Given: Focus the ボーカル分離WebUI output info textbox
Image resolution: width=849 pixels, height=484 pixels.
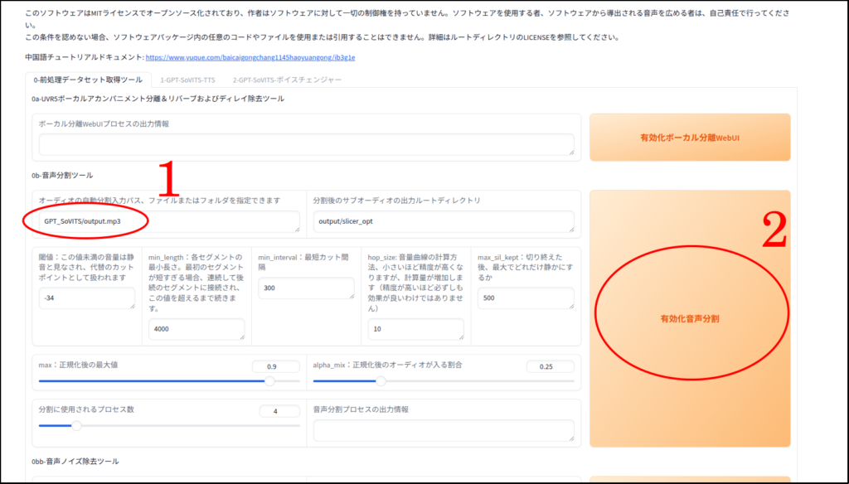Looking at the screenshot, I should pos(306,145).
